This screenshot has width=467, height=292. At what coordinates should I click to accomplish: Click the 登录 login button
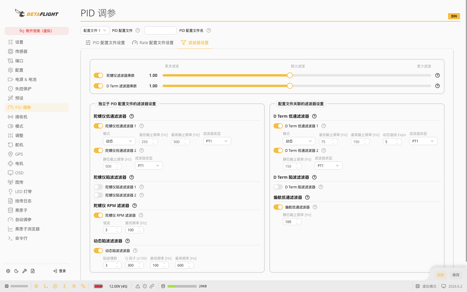(60, 271)
